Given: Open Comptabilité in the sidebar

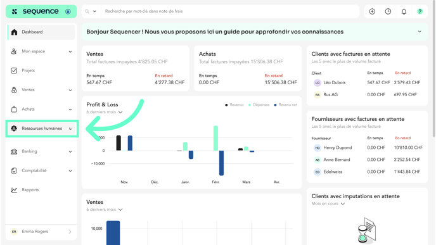Looking at the screenshot, I should 34,170.
